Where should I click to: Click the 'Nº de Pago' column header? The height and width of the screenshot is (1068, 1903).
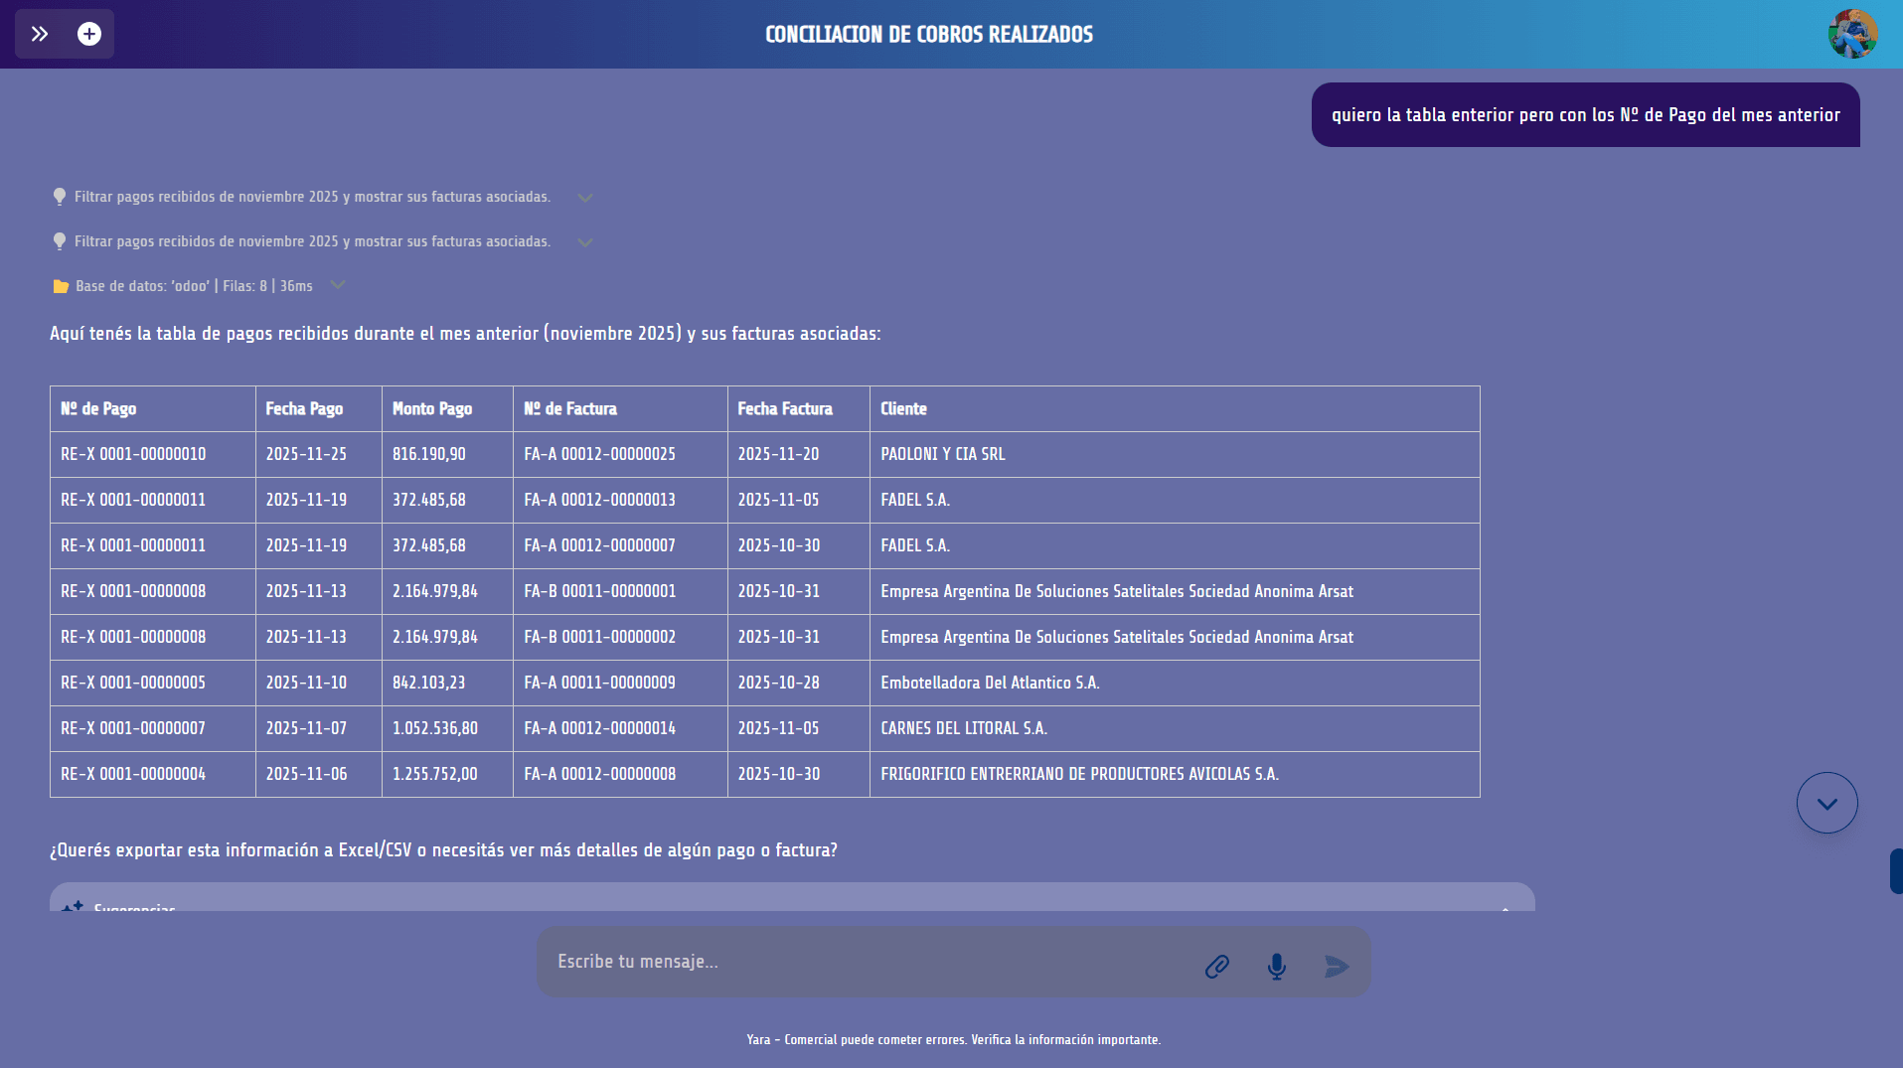[153, 409]
